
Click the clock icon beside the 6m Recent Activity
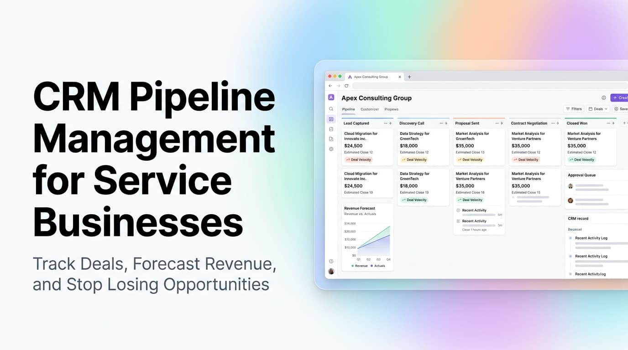pyautogui.click(x=458, y=211)
